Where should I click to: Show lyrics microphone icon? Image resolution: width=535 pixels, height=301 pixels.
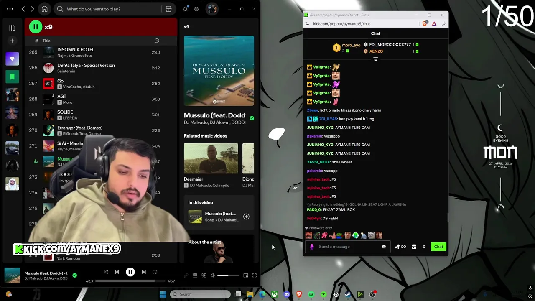click(186, 275)
